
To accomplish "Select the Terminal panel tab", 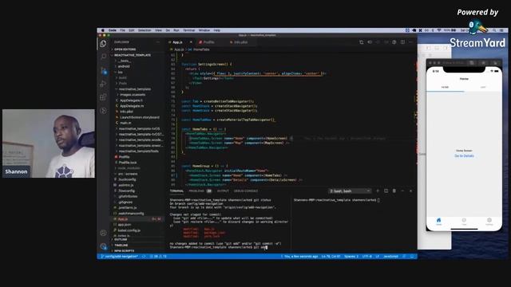I will 176,191.
